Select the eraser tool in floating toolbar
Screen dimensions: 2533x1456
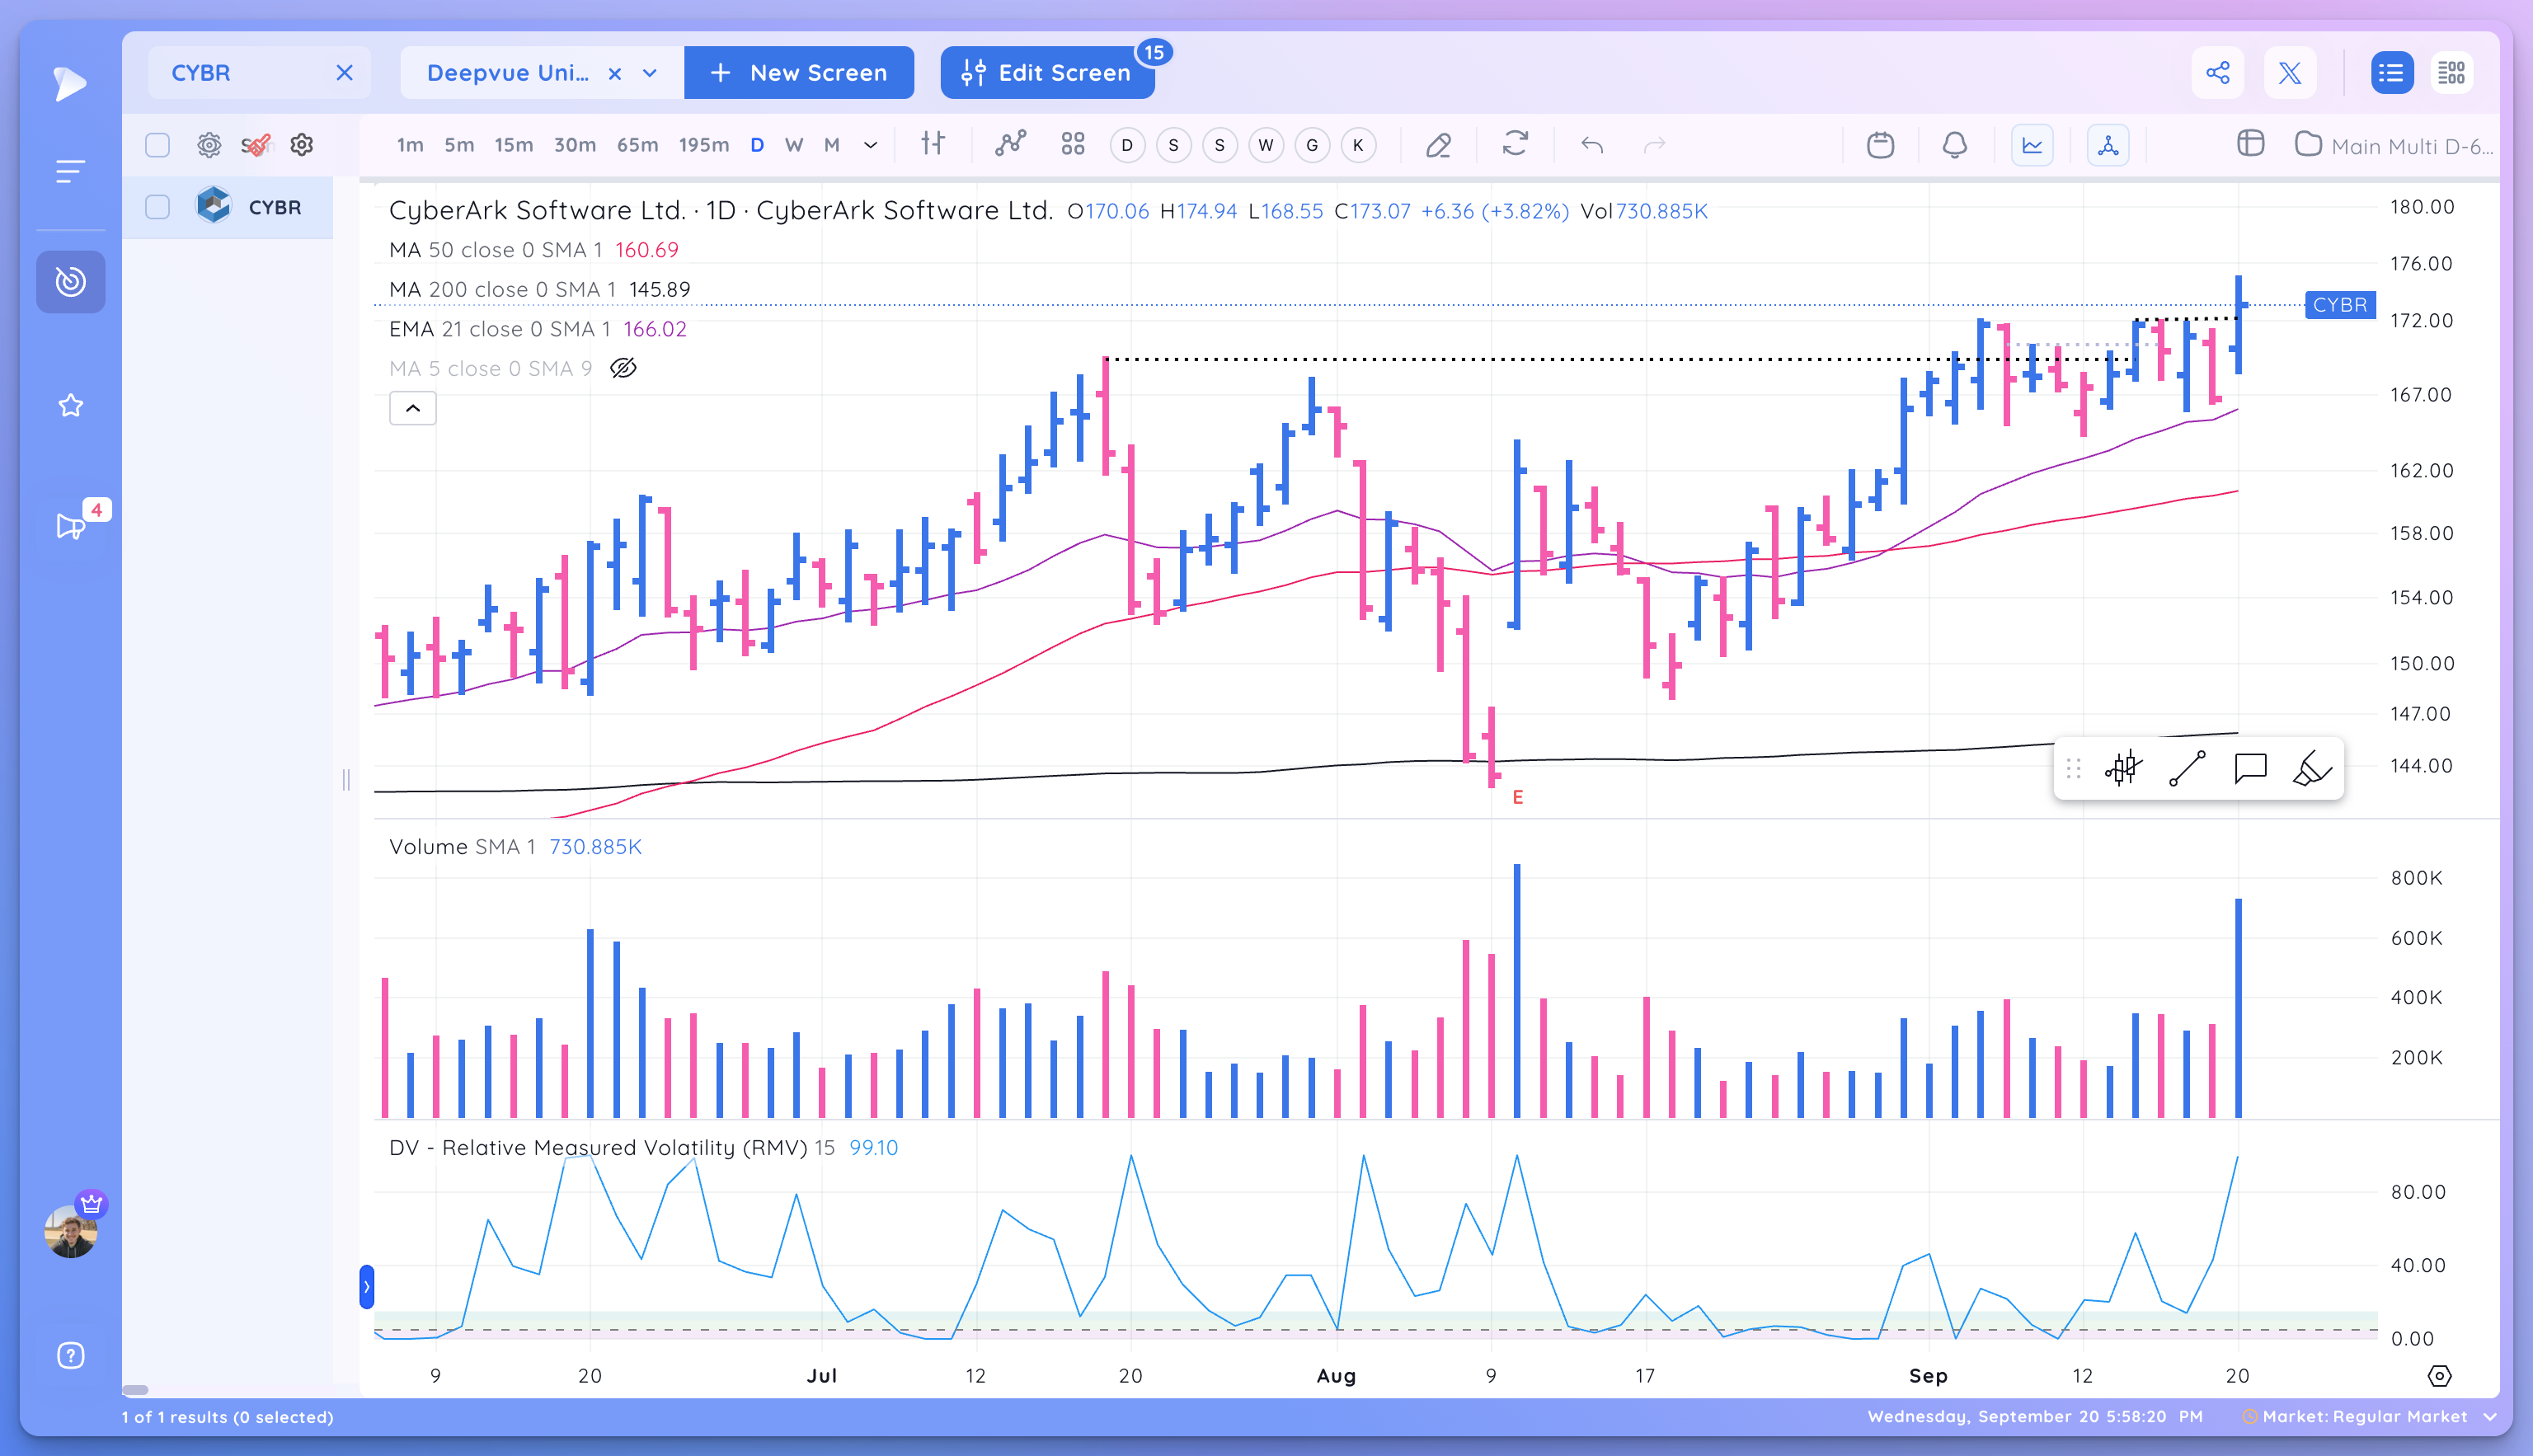coord(2312,768)
